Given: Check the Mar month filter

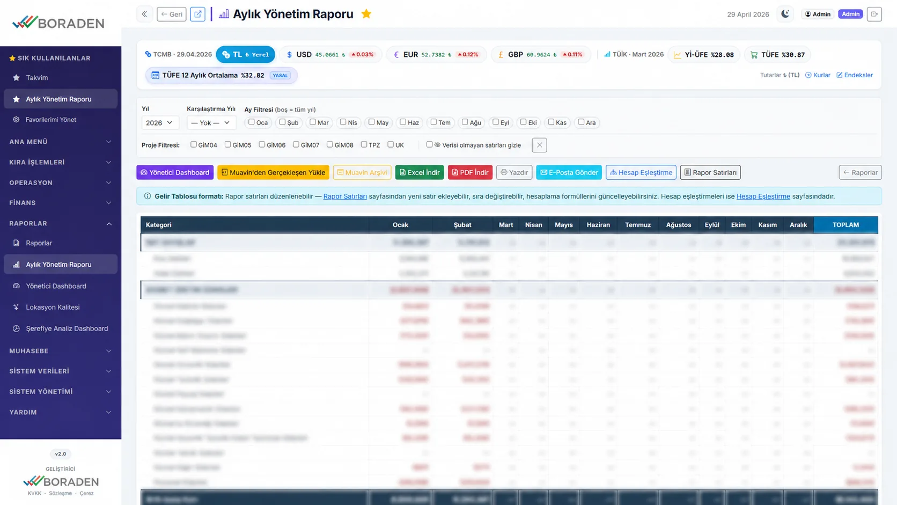Looking at the screenshot, I should [313, 122].
